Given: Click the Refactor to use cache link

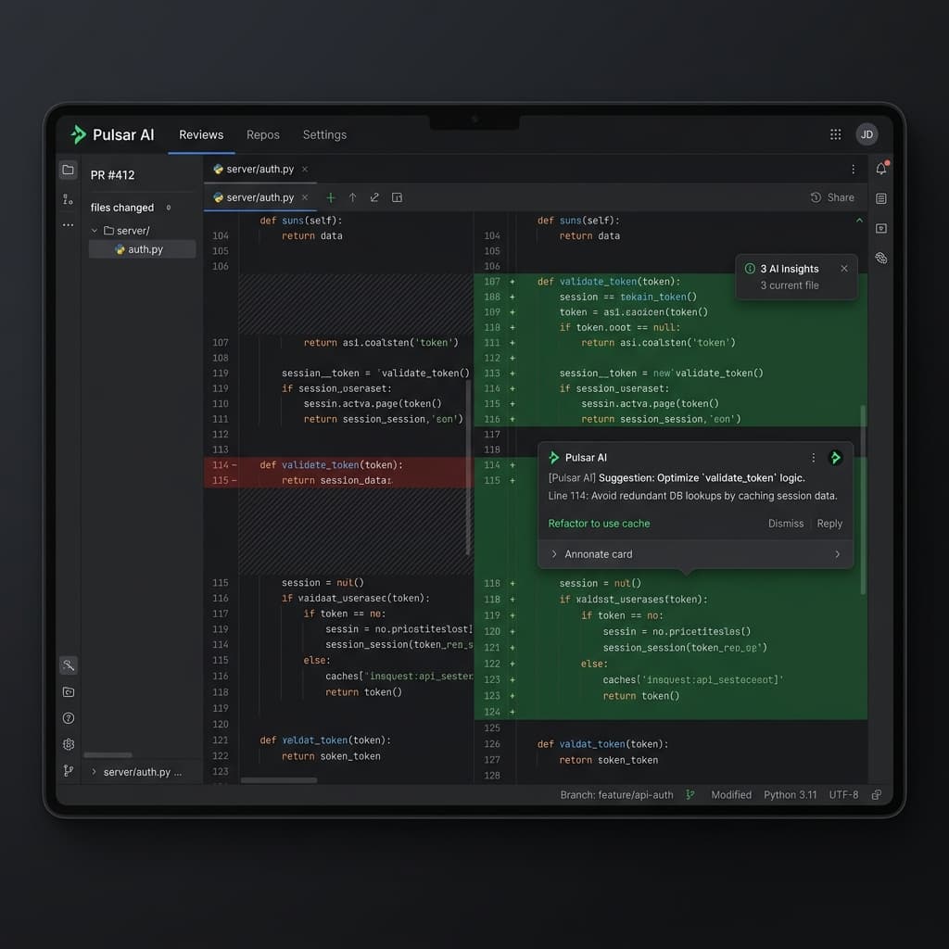Looking at the screenshot, I should tap(599, 524).
